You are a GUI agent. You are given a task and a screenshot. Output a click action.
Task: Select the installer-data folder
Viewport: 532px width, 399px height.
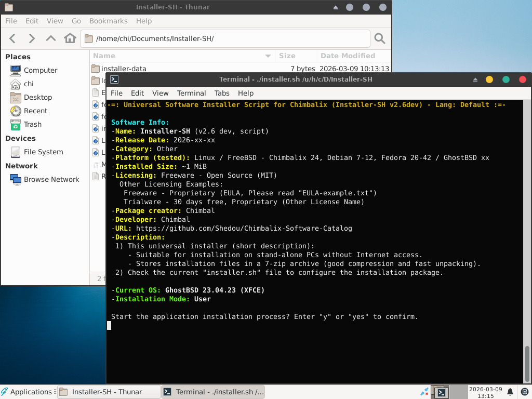[124, 69]
